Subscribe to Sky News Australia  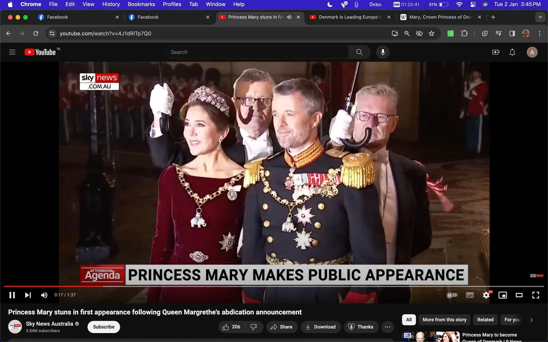click(x=104, y=327)
